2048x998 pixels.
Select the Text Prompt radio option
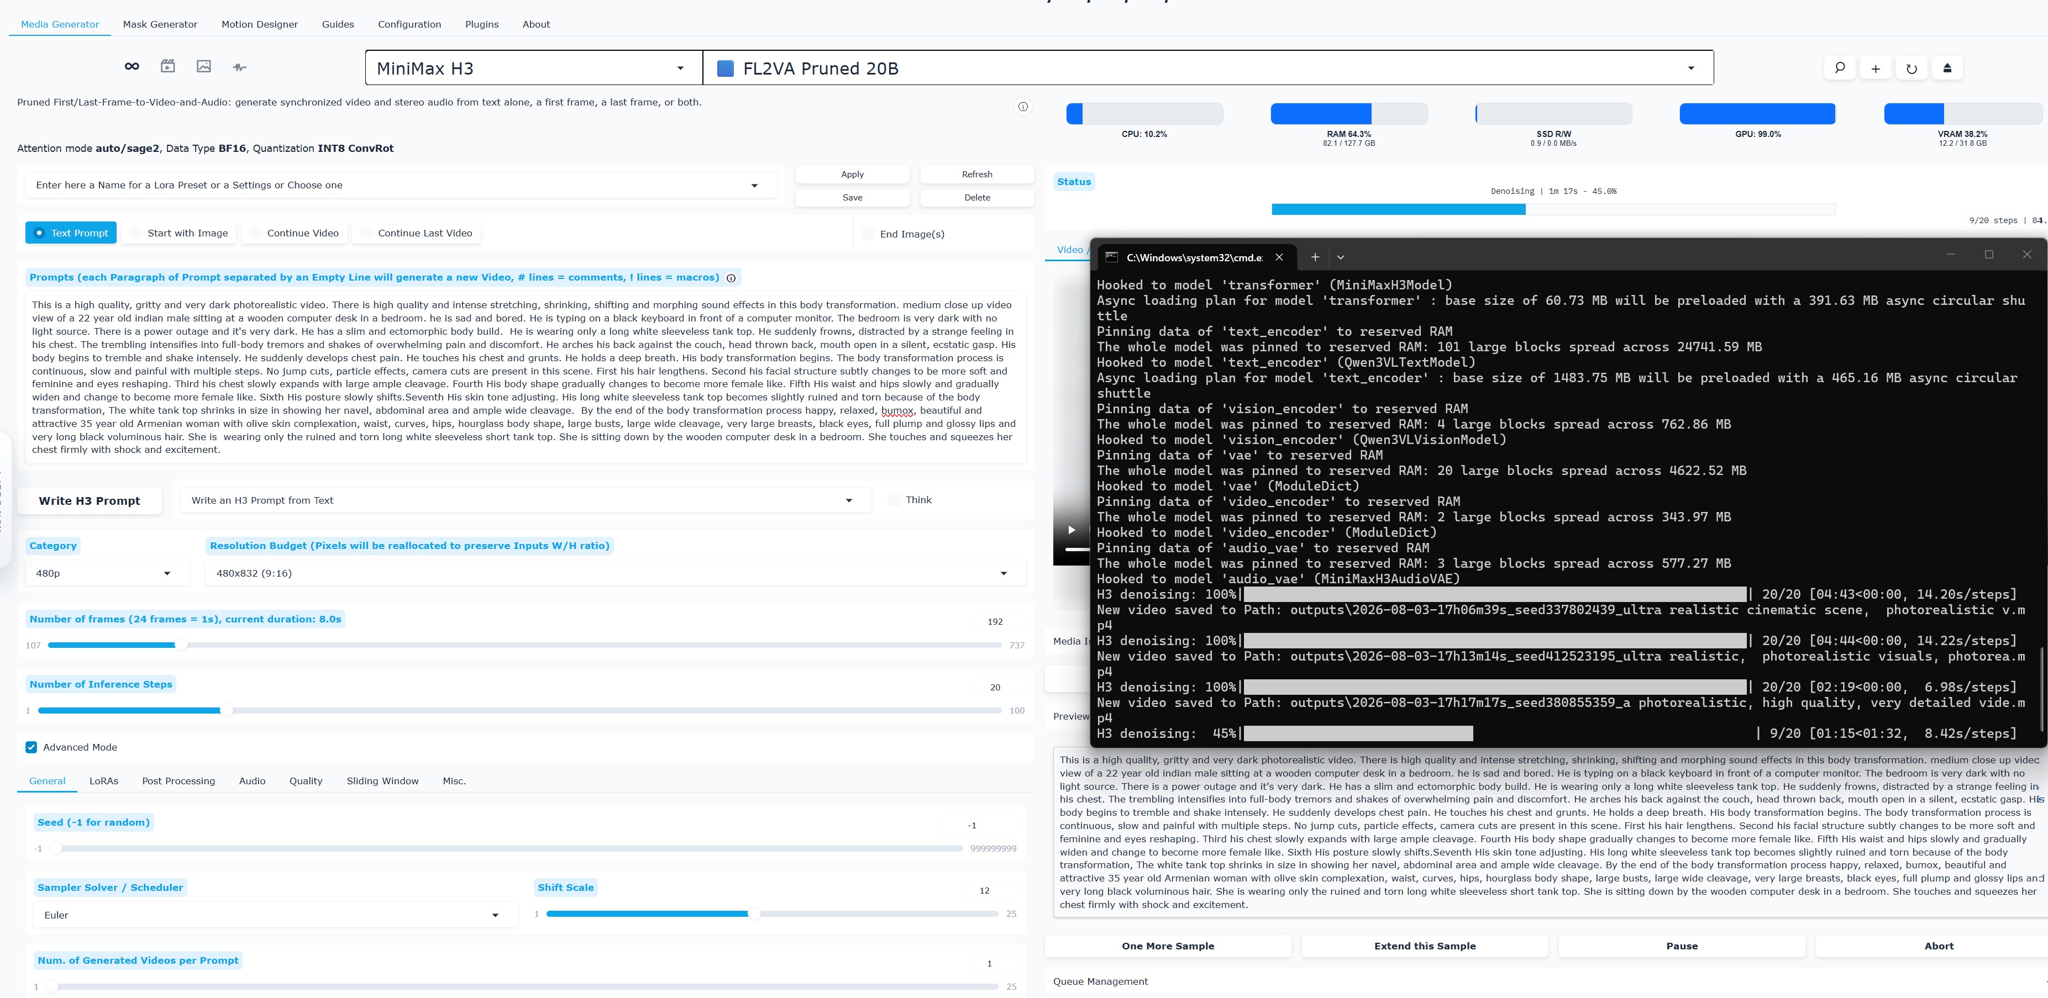point(71,233)
